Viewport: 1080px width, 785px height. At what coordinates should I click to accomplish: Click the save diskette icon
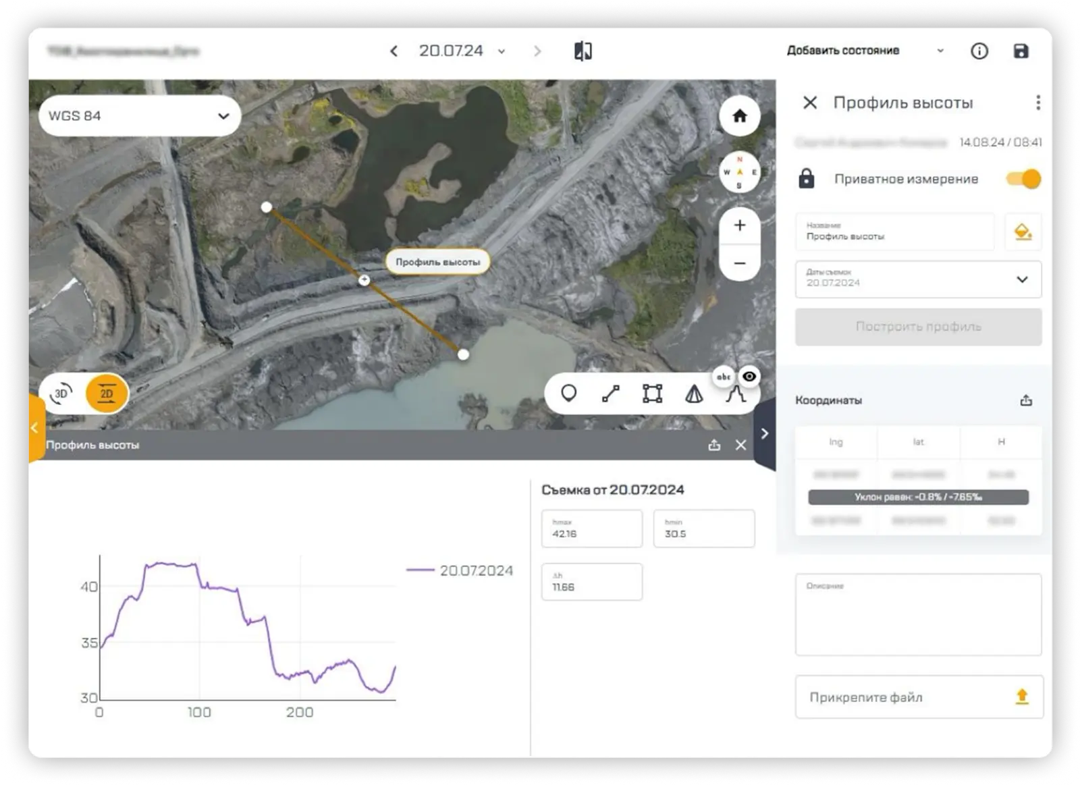(1021, 51)
